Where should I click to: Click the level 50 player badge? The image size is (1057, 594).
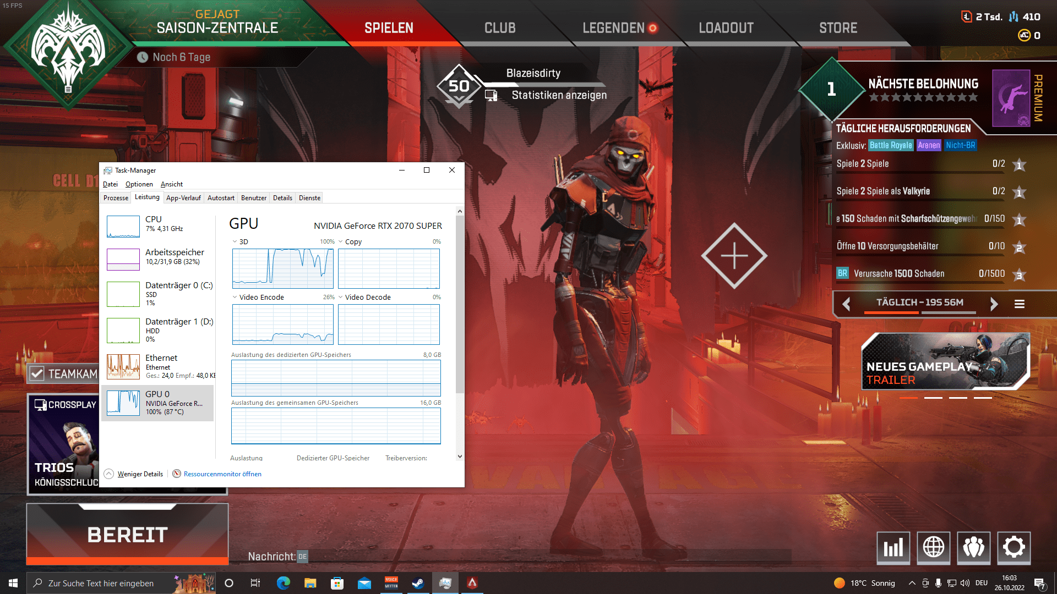[459, 86]
